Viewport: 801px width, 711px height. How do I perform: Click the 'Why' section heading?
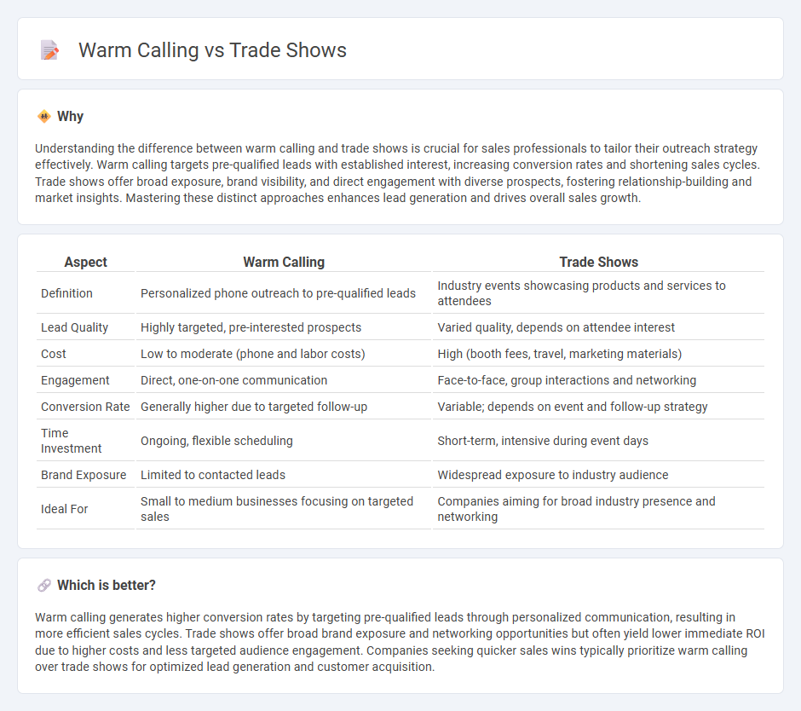(70, 117)
